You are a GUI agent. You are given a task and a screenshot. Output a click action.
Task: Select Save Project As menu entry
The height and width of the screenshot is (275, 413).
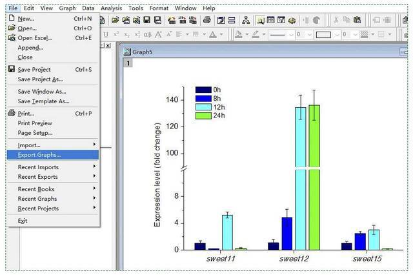pyautogui.click(x=53, y=79)
